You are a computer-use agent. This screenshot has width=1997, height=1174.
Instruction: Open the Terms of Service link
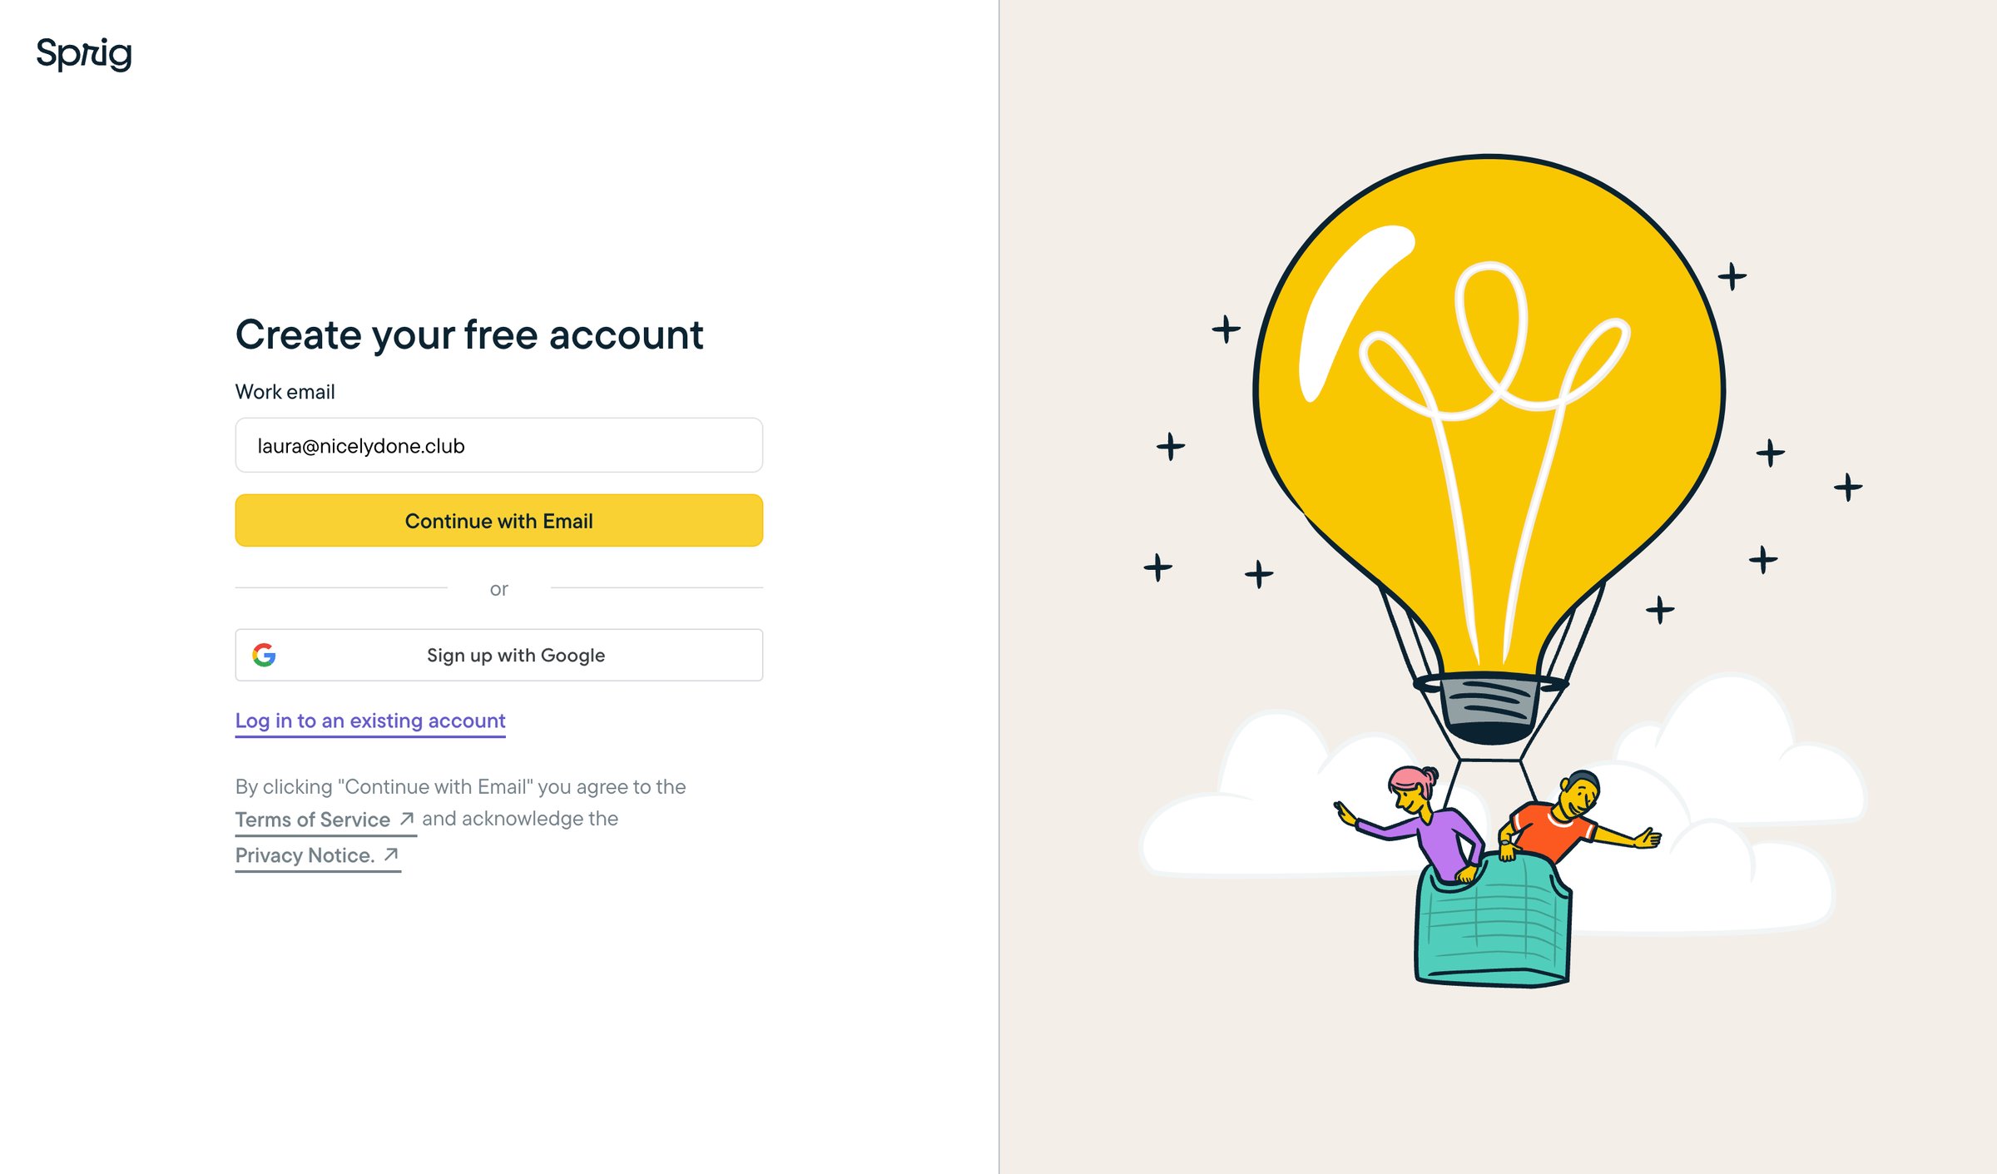pos(313,820)
